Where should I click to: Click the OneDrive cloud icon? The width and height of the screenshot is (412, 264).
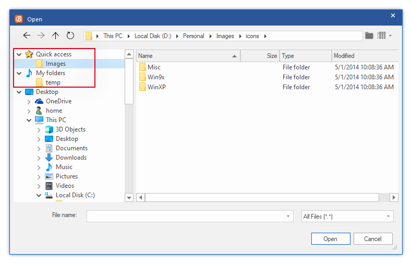click(39, 101)
